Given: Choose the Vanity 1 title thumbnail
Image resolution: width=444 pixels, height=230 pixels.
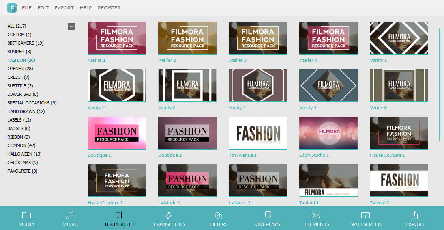Looking at the screenshot, I should coord(399,38).
